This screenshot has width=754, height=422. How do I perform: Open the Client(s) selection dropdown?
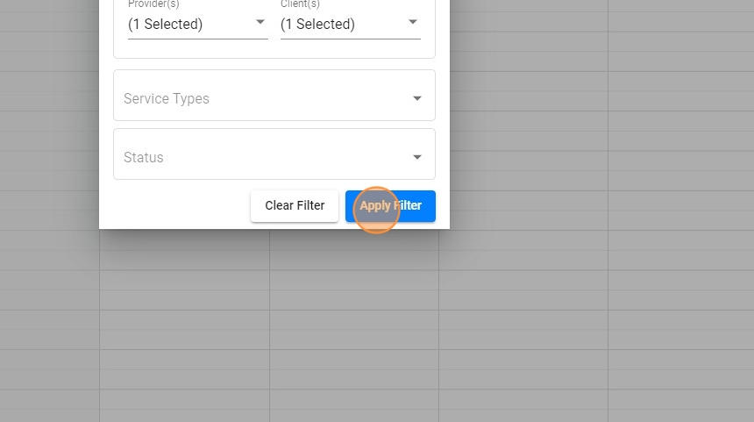350,25
